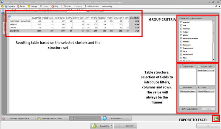Uncheck the Metropolitan Area field checkbox
The height and width of the screenshot is (129, 221).
181,38
